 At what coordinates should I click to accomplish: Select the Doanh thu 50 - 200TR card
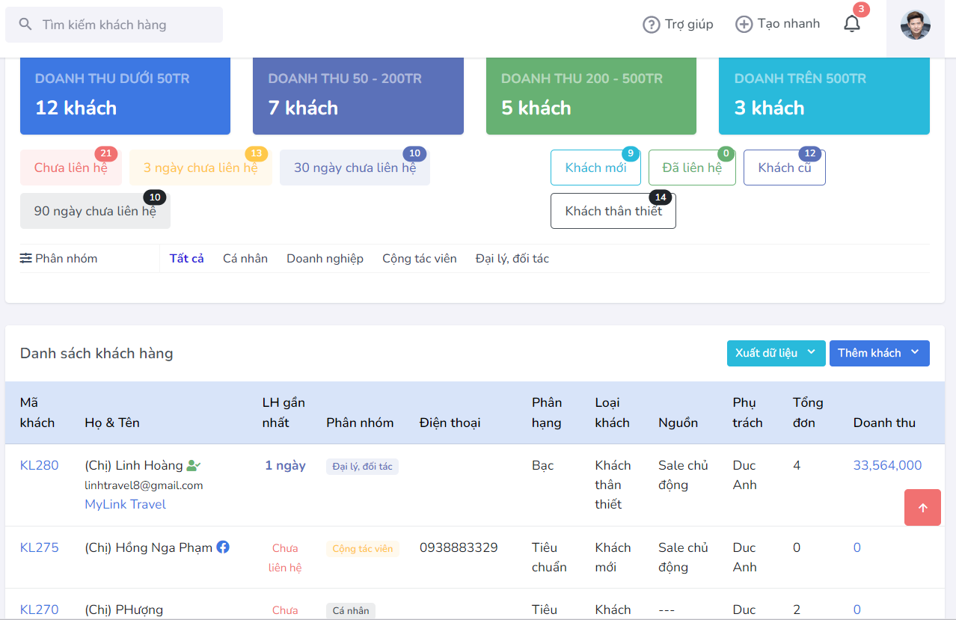[358, 96]
